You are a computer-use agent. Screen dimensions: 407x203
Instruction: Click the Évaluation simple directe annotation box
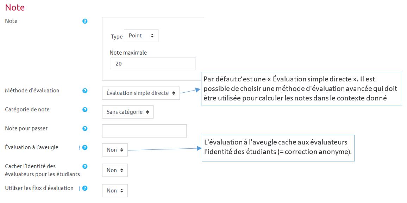pos(301,88)
